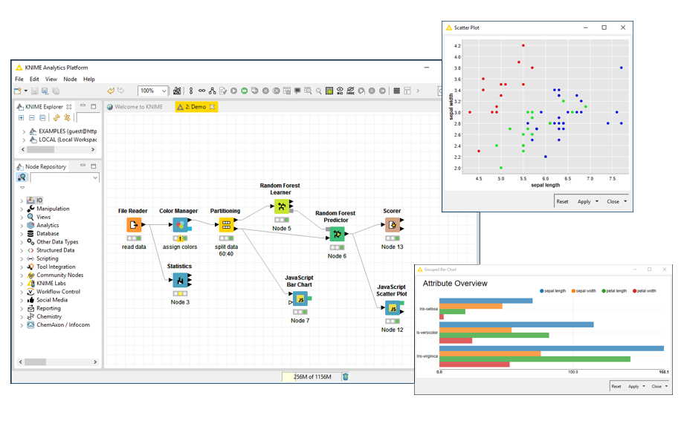This screenshot has width=684, height=421.
Task: Click Close in Scatter Plot window
Action: click(613, 201)
